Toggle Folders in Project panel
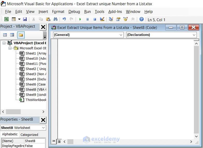203x148 pixels. [21, 35]
